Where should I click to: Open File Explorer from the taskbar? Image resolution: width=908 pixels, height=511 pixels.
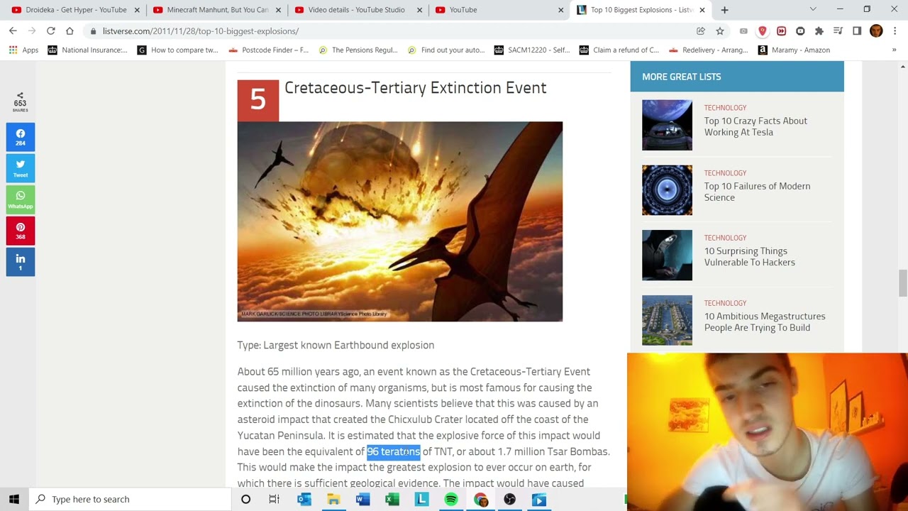333,500
